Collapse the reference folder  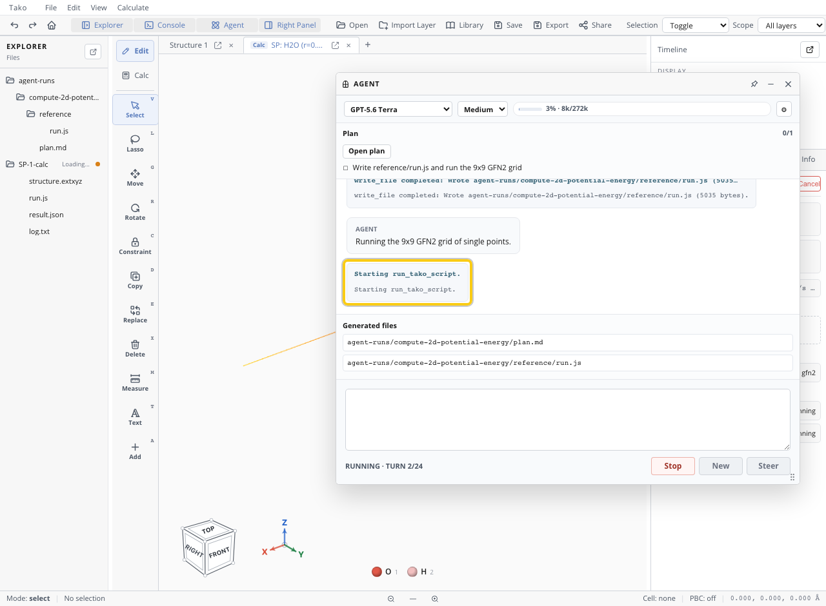[31, 114]
